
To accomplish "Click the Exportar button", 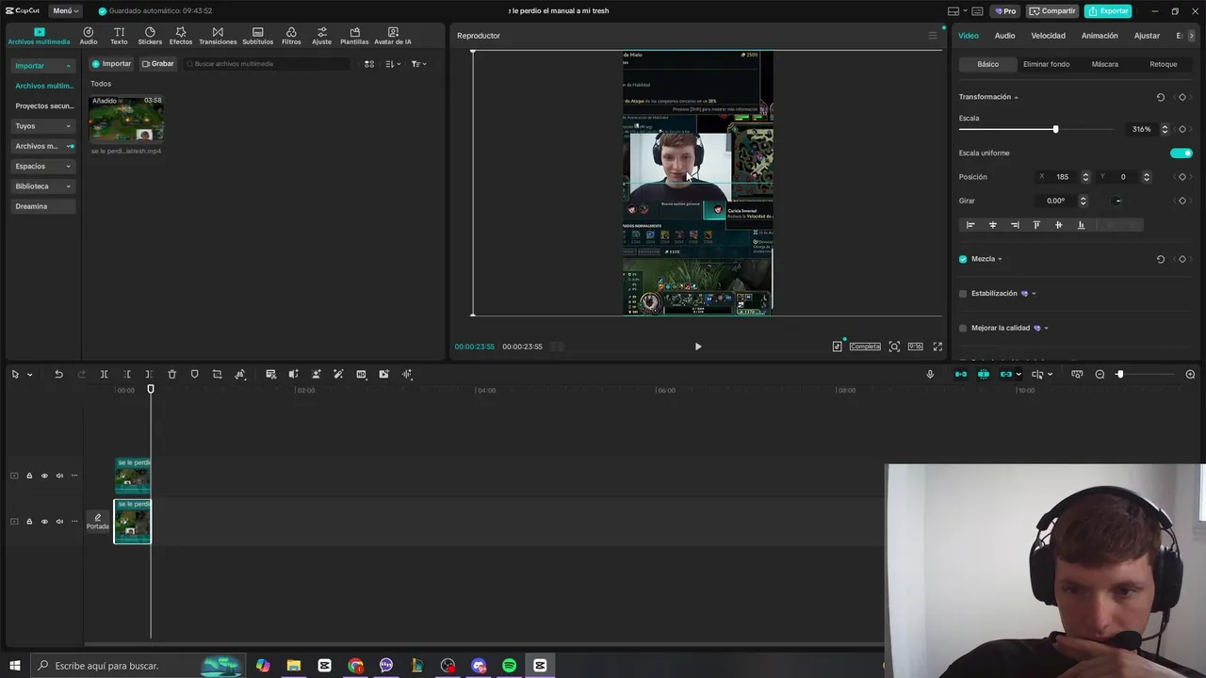I will 1108,11.
